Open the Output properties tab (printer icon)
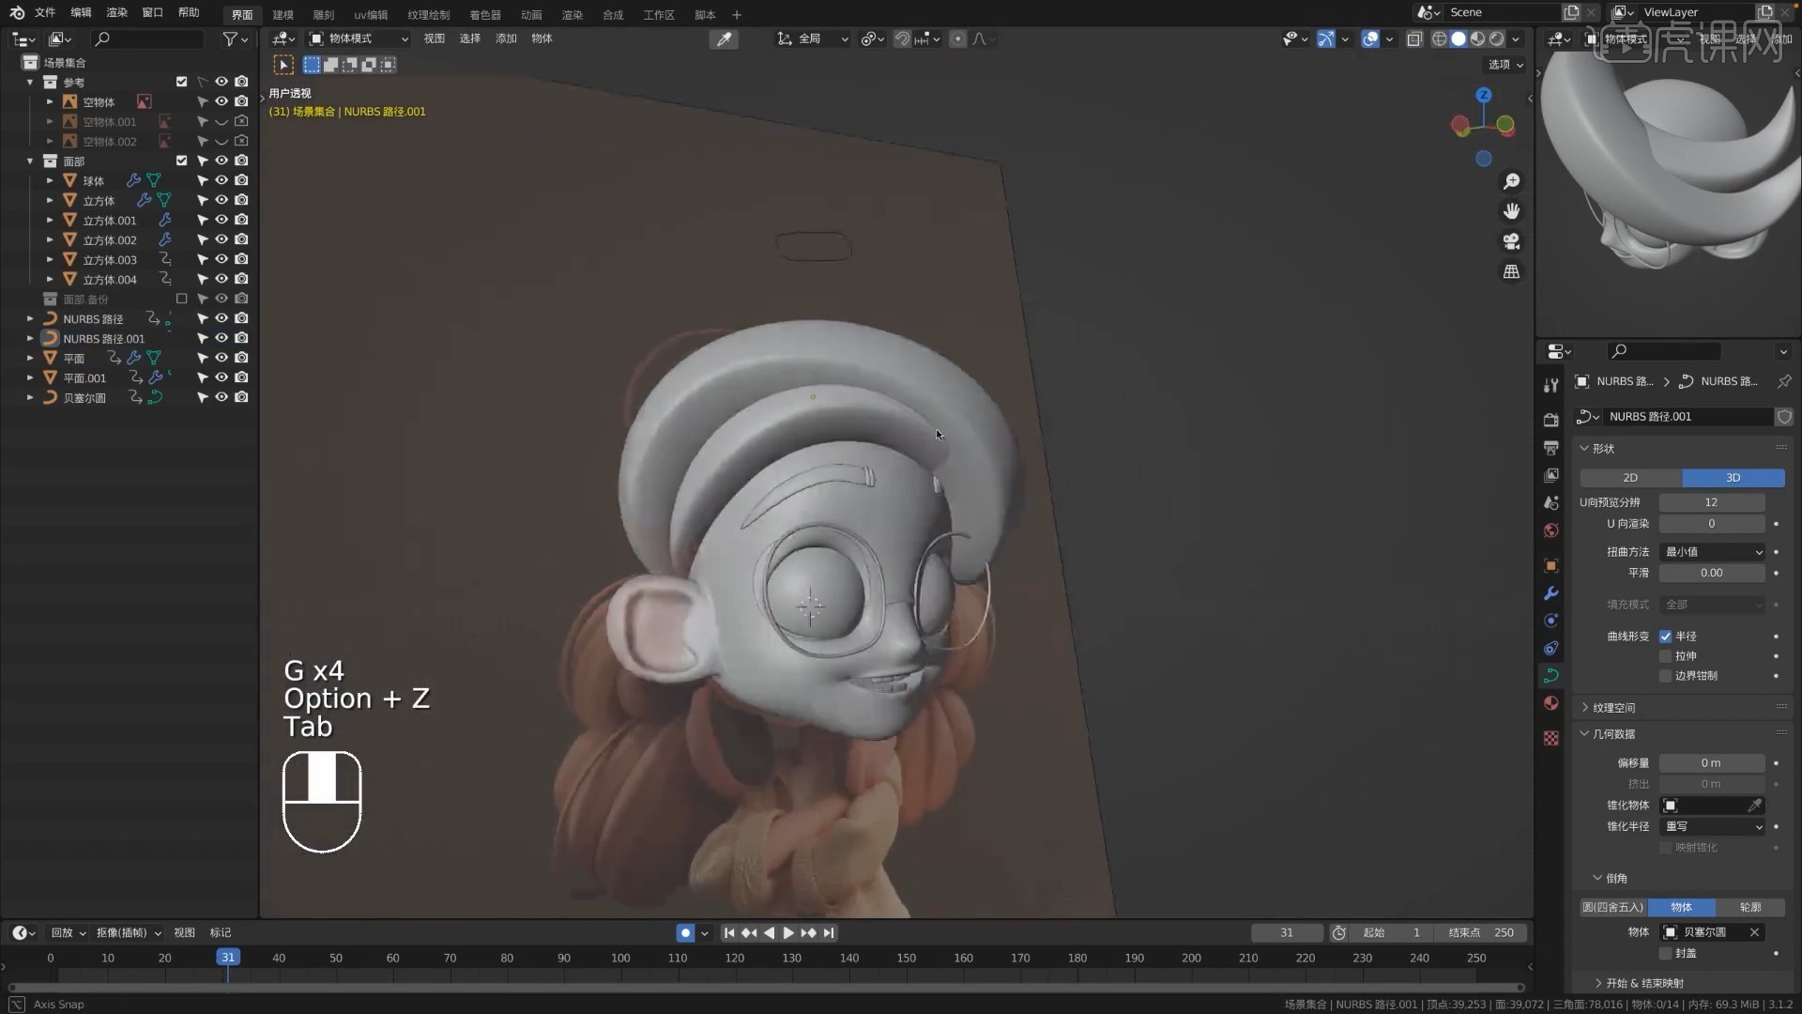 1551,448
